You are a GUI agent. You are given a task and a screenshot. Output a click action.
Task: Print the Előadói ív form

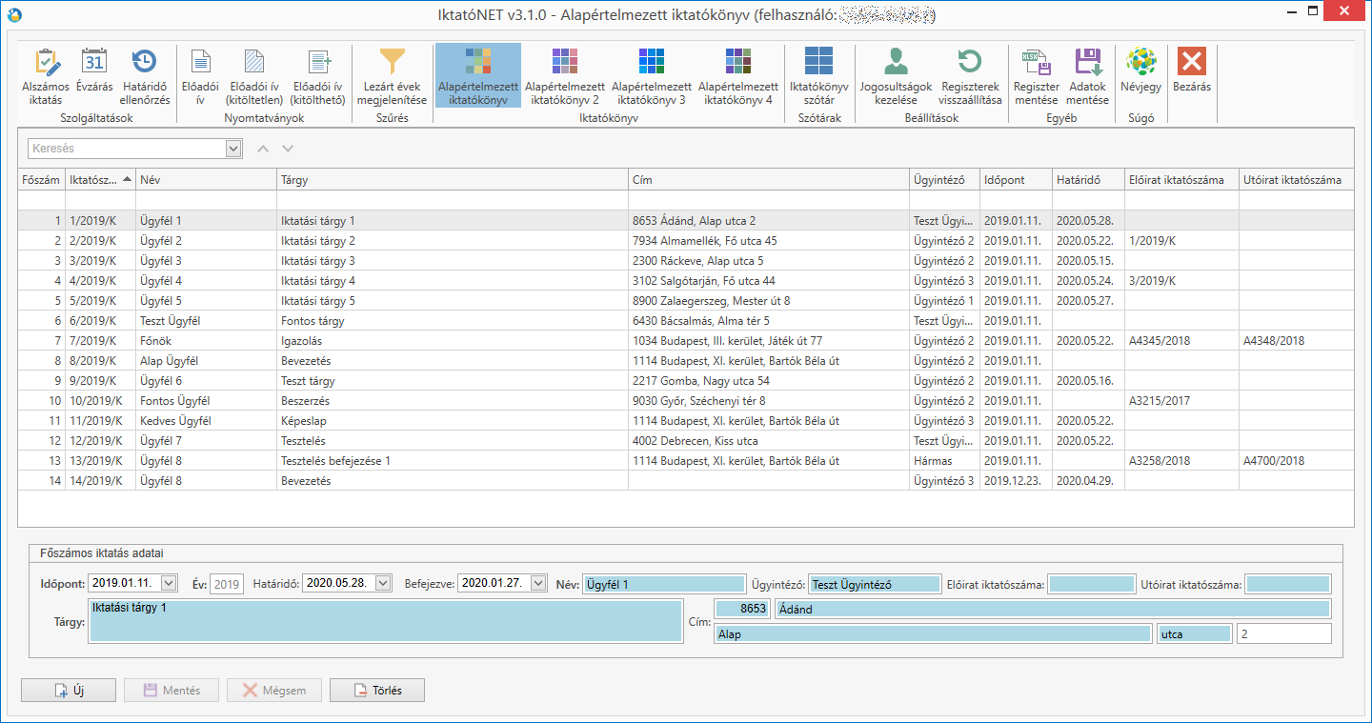[x=200, y=76]
